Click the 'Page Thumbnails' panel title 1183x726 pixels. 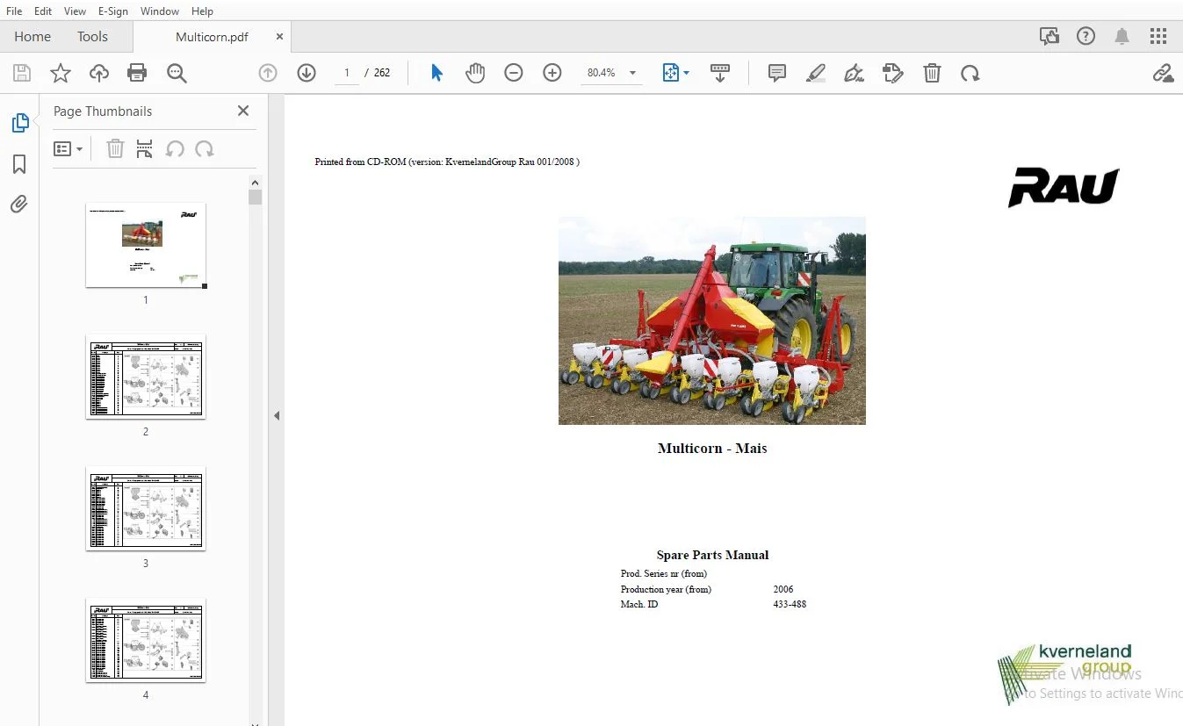pos(103,111)
